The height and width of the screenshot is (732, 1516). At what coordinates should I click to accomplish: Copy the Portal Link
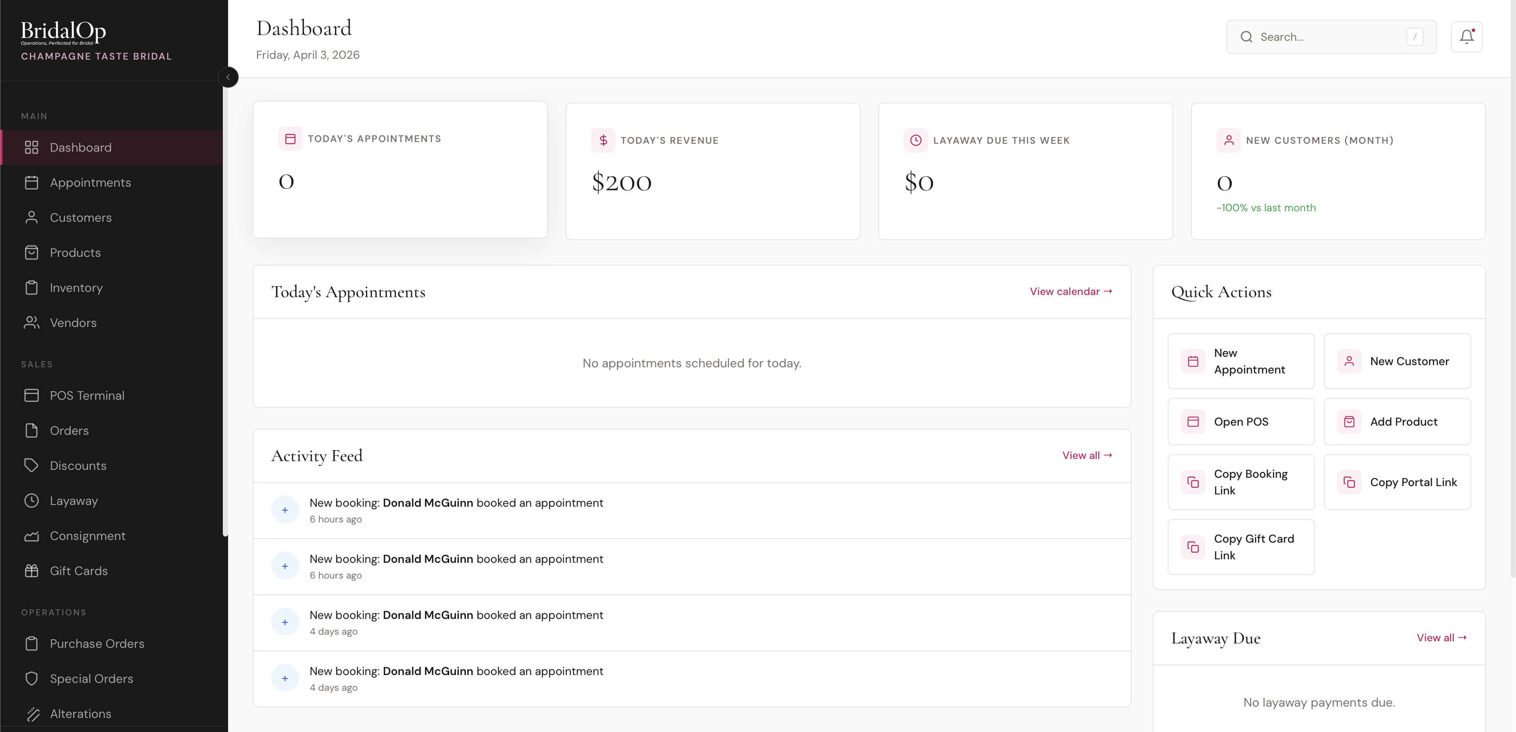(1398, 482)
